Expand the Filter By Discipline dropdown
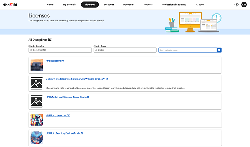Screen dimensions: 250x147 [60, 50]
